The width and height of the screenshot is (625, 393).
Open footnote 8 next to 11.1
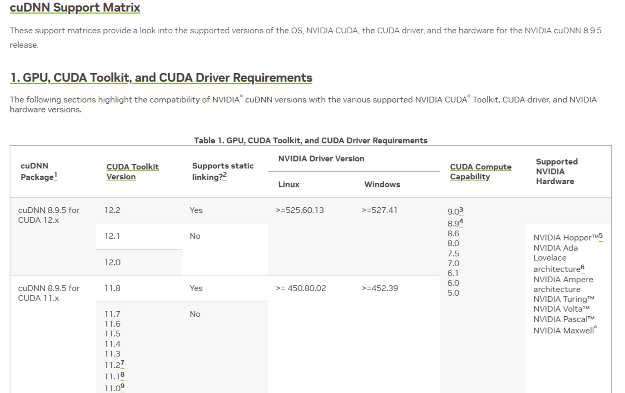122,375
